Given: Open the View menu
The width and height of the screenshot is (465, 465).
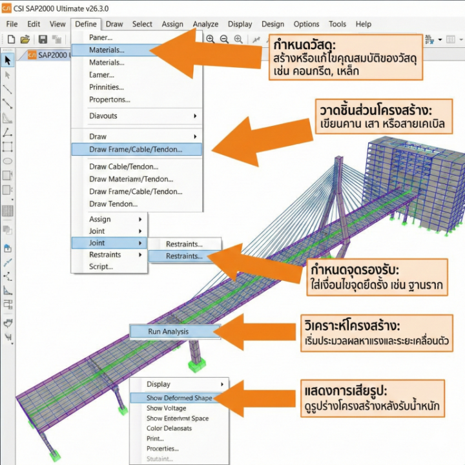Looking at the screenshot, I should pyautogui.click(x=57, y=24).
